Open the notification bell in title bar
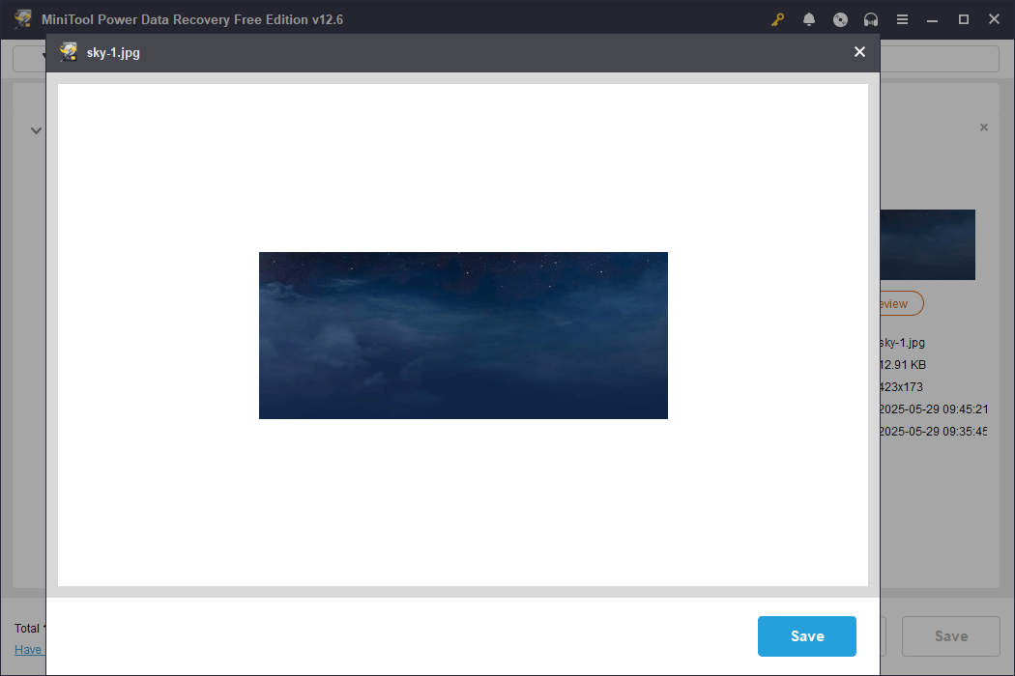Viewport: 1015px width, 676px height. [808, 19]
